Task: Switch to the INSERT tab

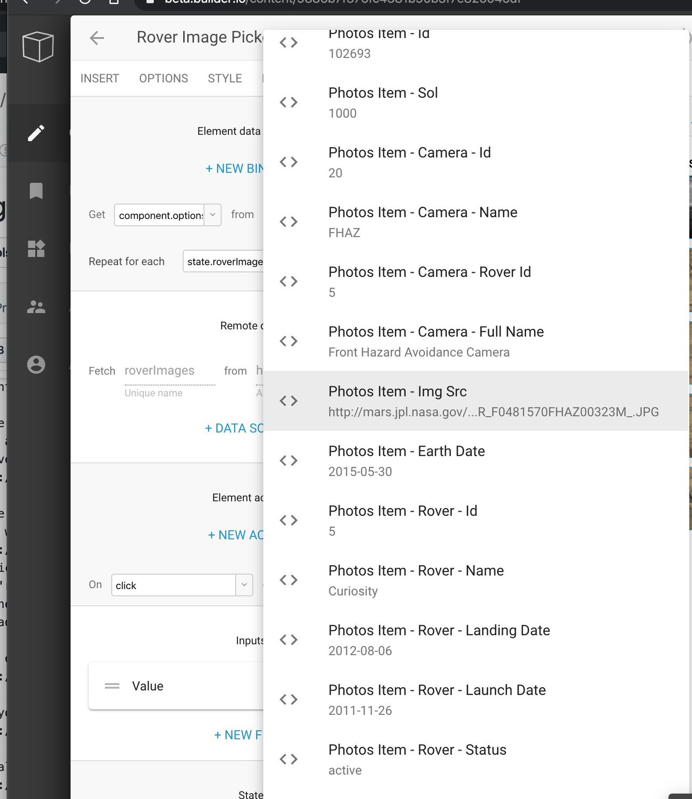Action: pyautogui.click(x=100, y=78)
